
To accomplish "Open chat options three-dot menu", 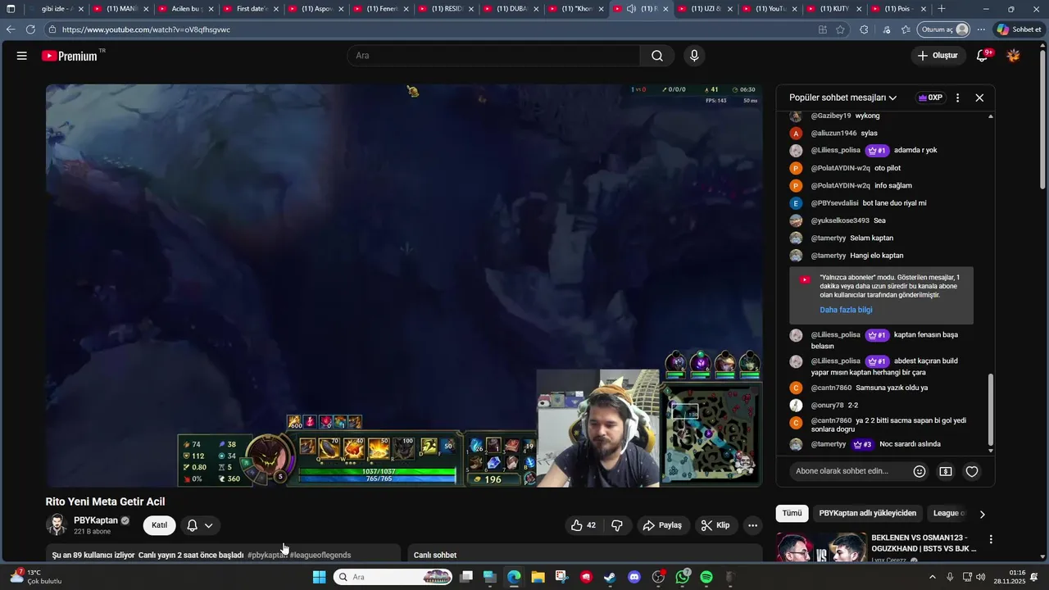I will coord(957,98).
